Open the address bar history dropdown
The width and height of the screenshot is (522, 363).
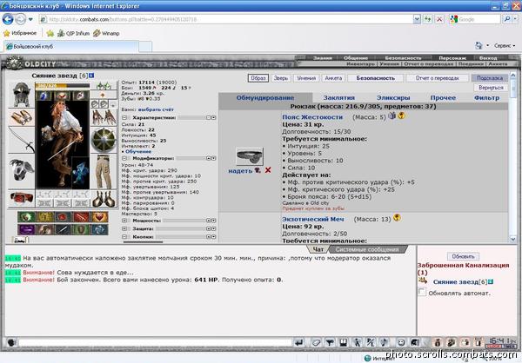point(417,19)
